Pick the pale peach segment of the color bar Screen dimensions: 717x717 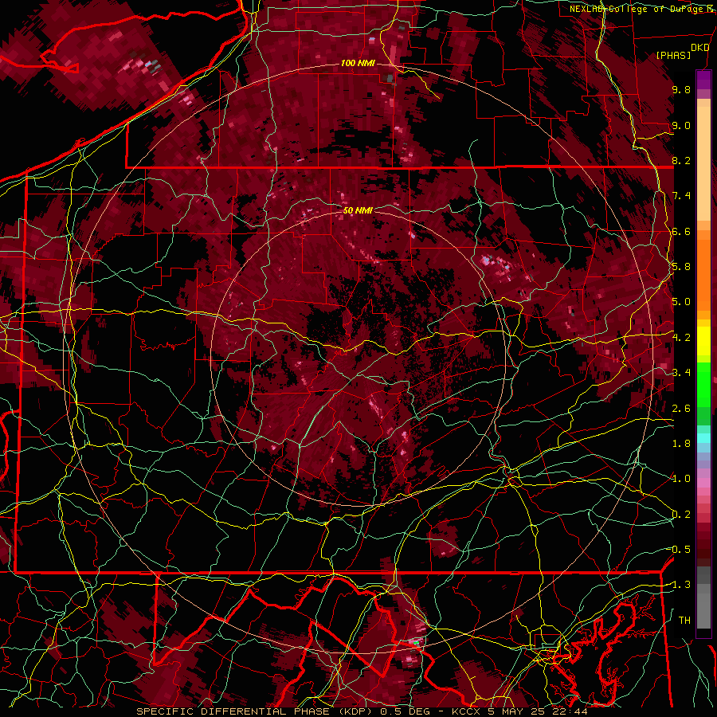(x=703, y=165)
